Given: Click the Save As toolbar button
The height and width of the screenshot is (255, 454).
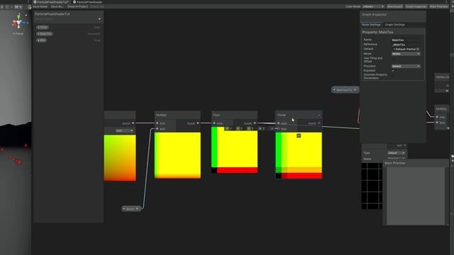Looking at the screenshot, I should pyautogui.click(x=57, y=6).
